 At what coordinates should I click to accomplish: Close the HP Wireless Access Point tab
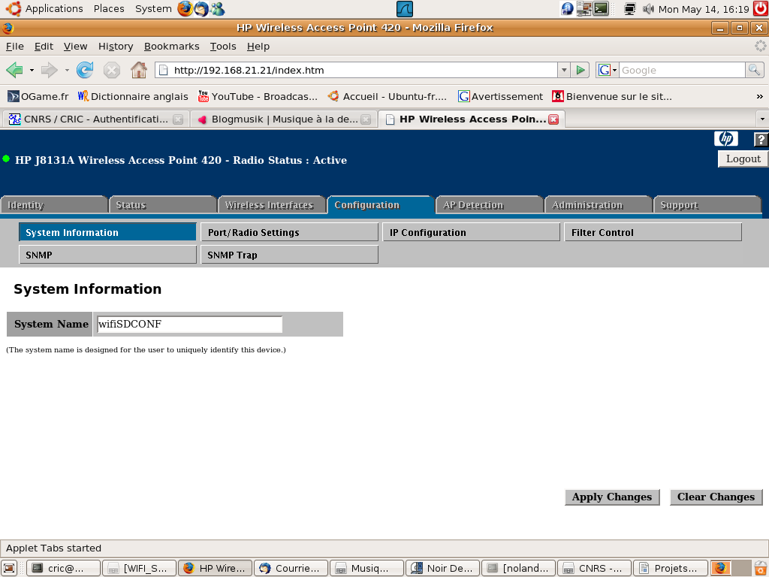(x=553, y=119)
